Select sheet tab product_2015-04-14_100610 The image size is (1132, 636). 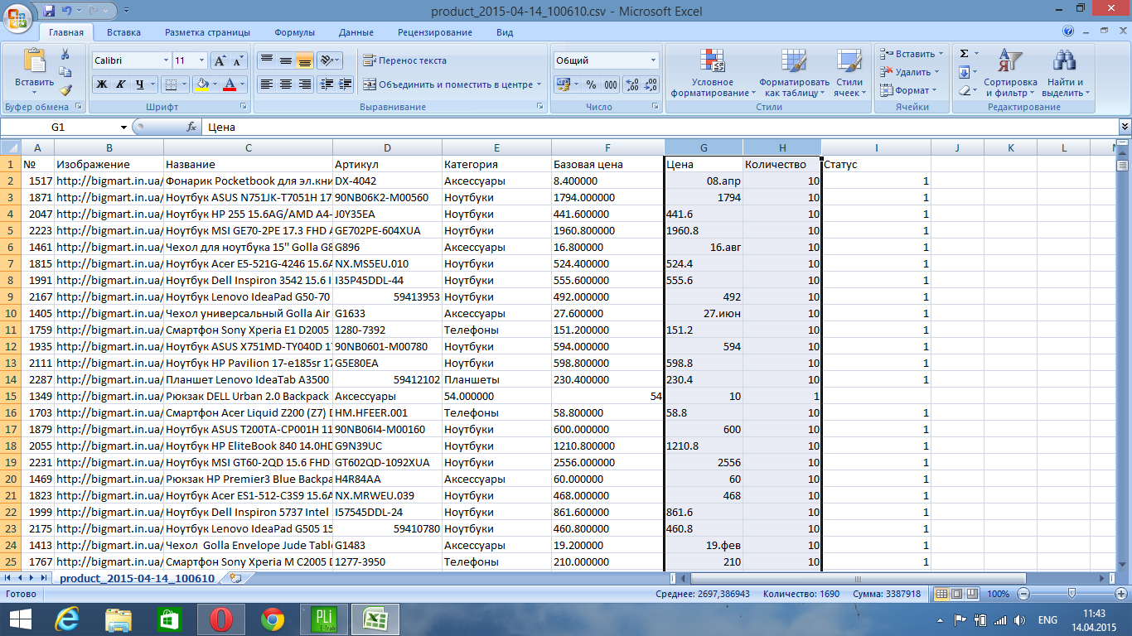point(138,579)
